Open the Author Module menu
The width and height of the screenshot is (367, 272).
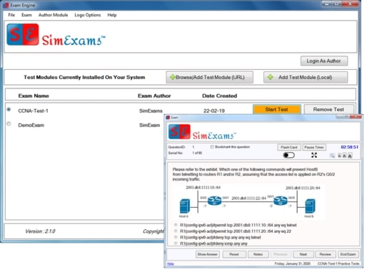point(53,15)
